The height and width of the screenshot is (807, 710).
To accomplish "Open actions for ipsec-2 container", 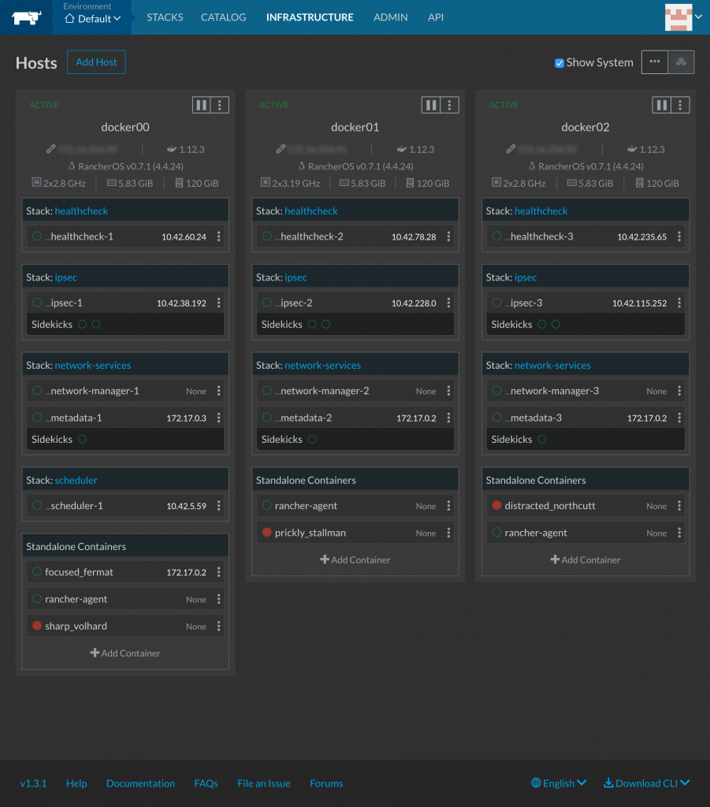I will pos(448,303).
